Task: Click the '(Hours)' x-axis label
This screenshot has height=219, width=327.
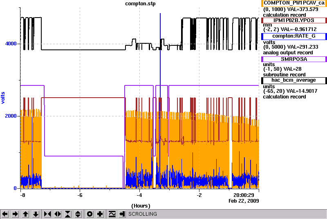Action: (x=141, y=206)
